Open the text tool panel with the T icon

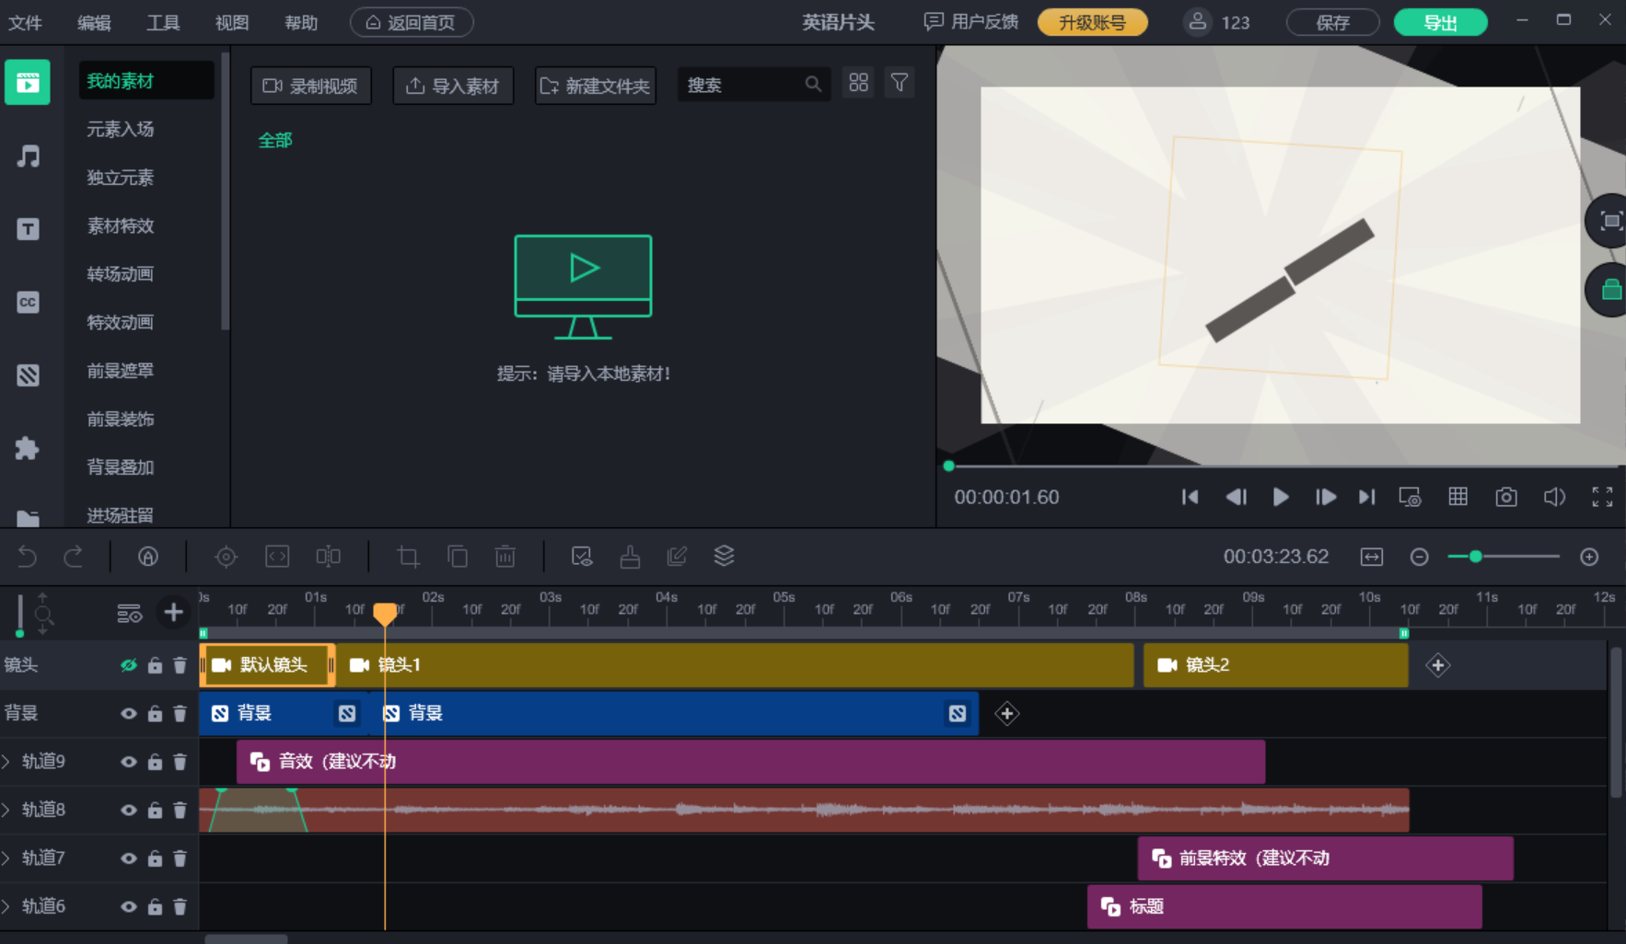click(29, 229)
